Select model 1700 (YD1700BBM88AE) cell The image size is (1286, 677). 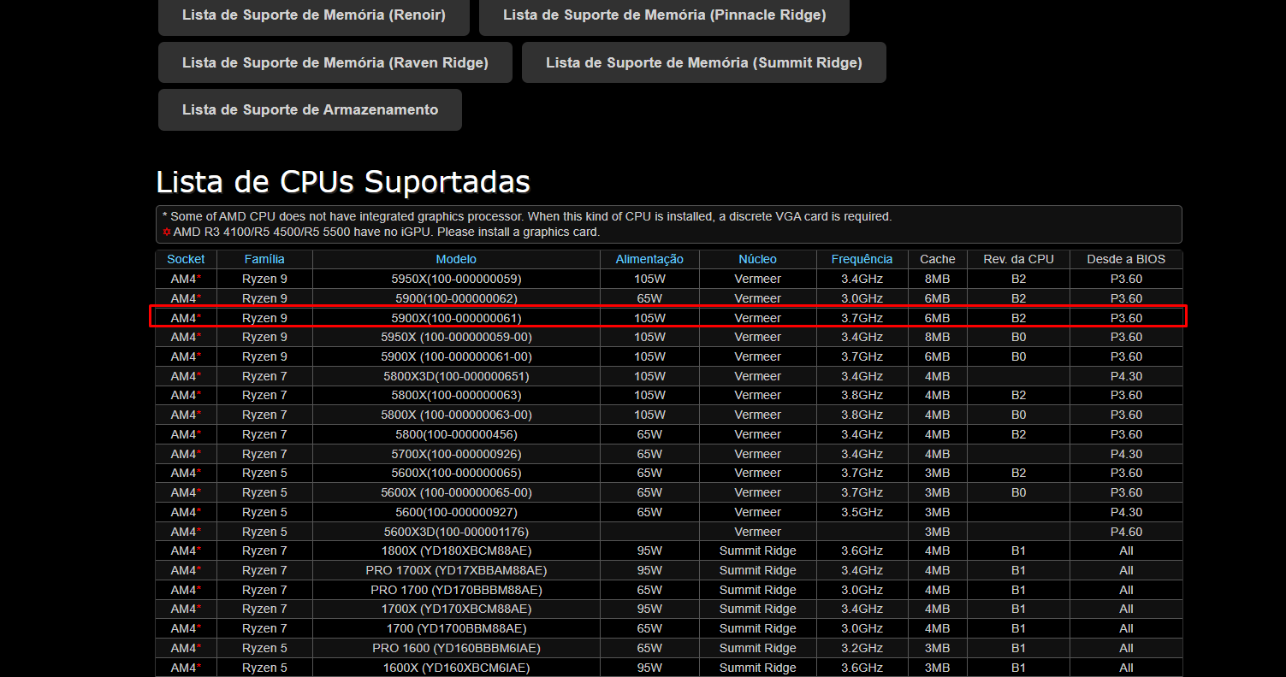(456, 628)
